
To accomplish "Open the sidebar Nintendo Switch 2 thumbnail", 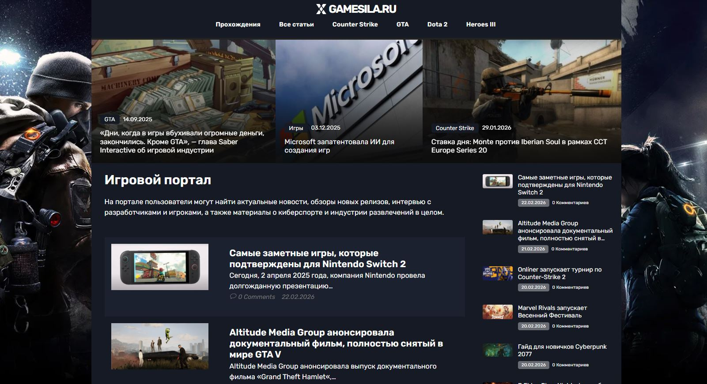I will point(498,181).
